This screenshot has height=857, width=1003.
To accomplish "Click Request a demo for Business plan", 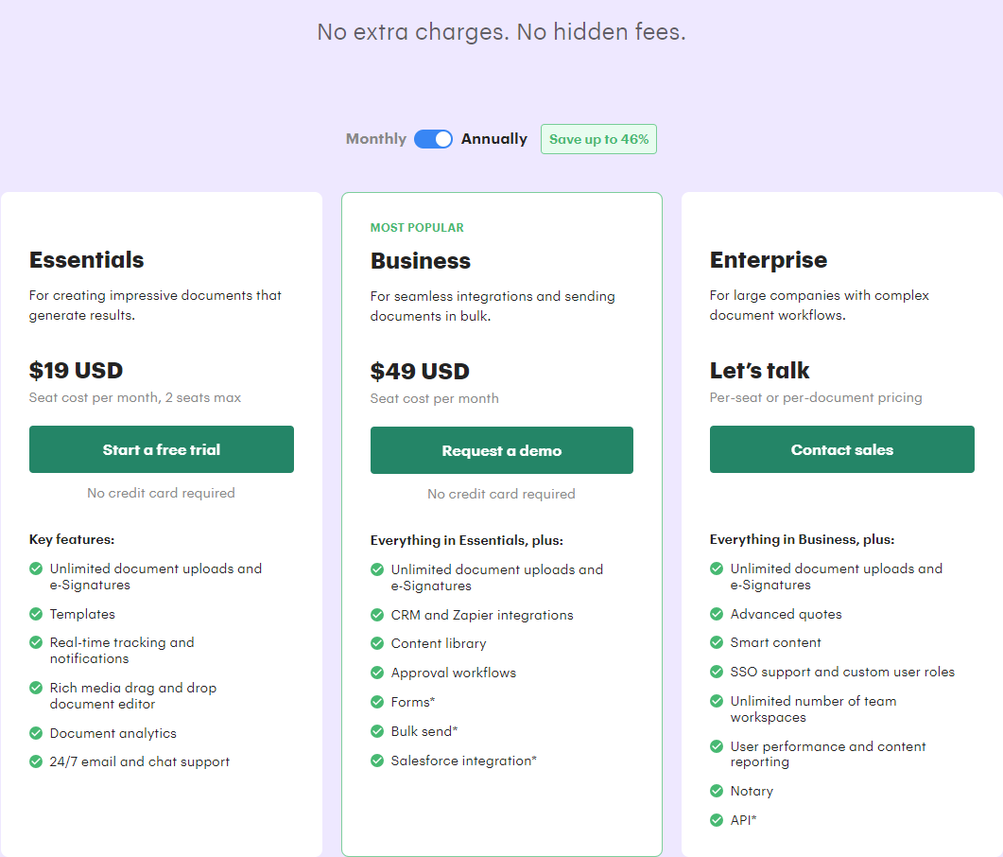I will click(501, 450).
